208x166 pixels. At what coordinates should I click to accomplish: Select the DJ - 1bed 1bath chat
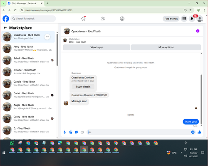coord(28,130)
